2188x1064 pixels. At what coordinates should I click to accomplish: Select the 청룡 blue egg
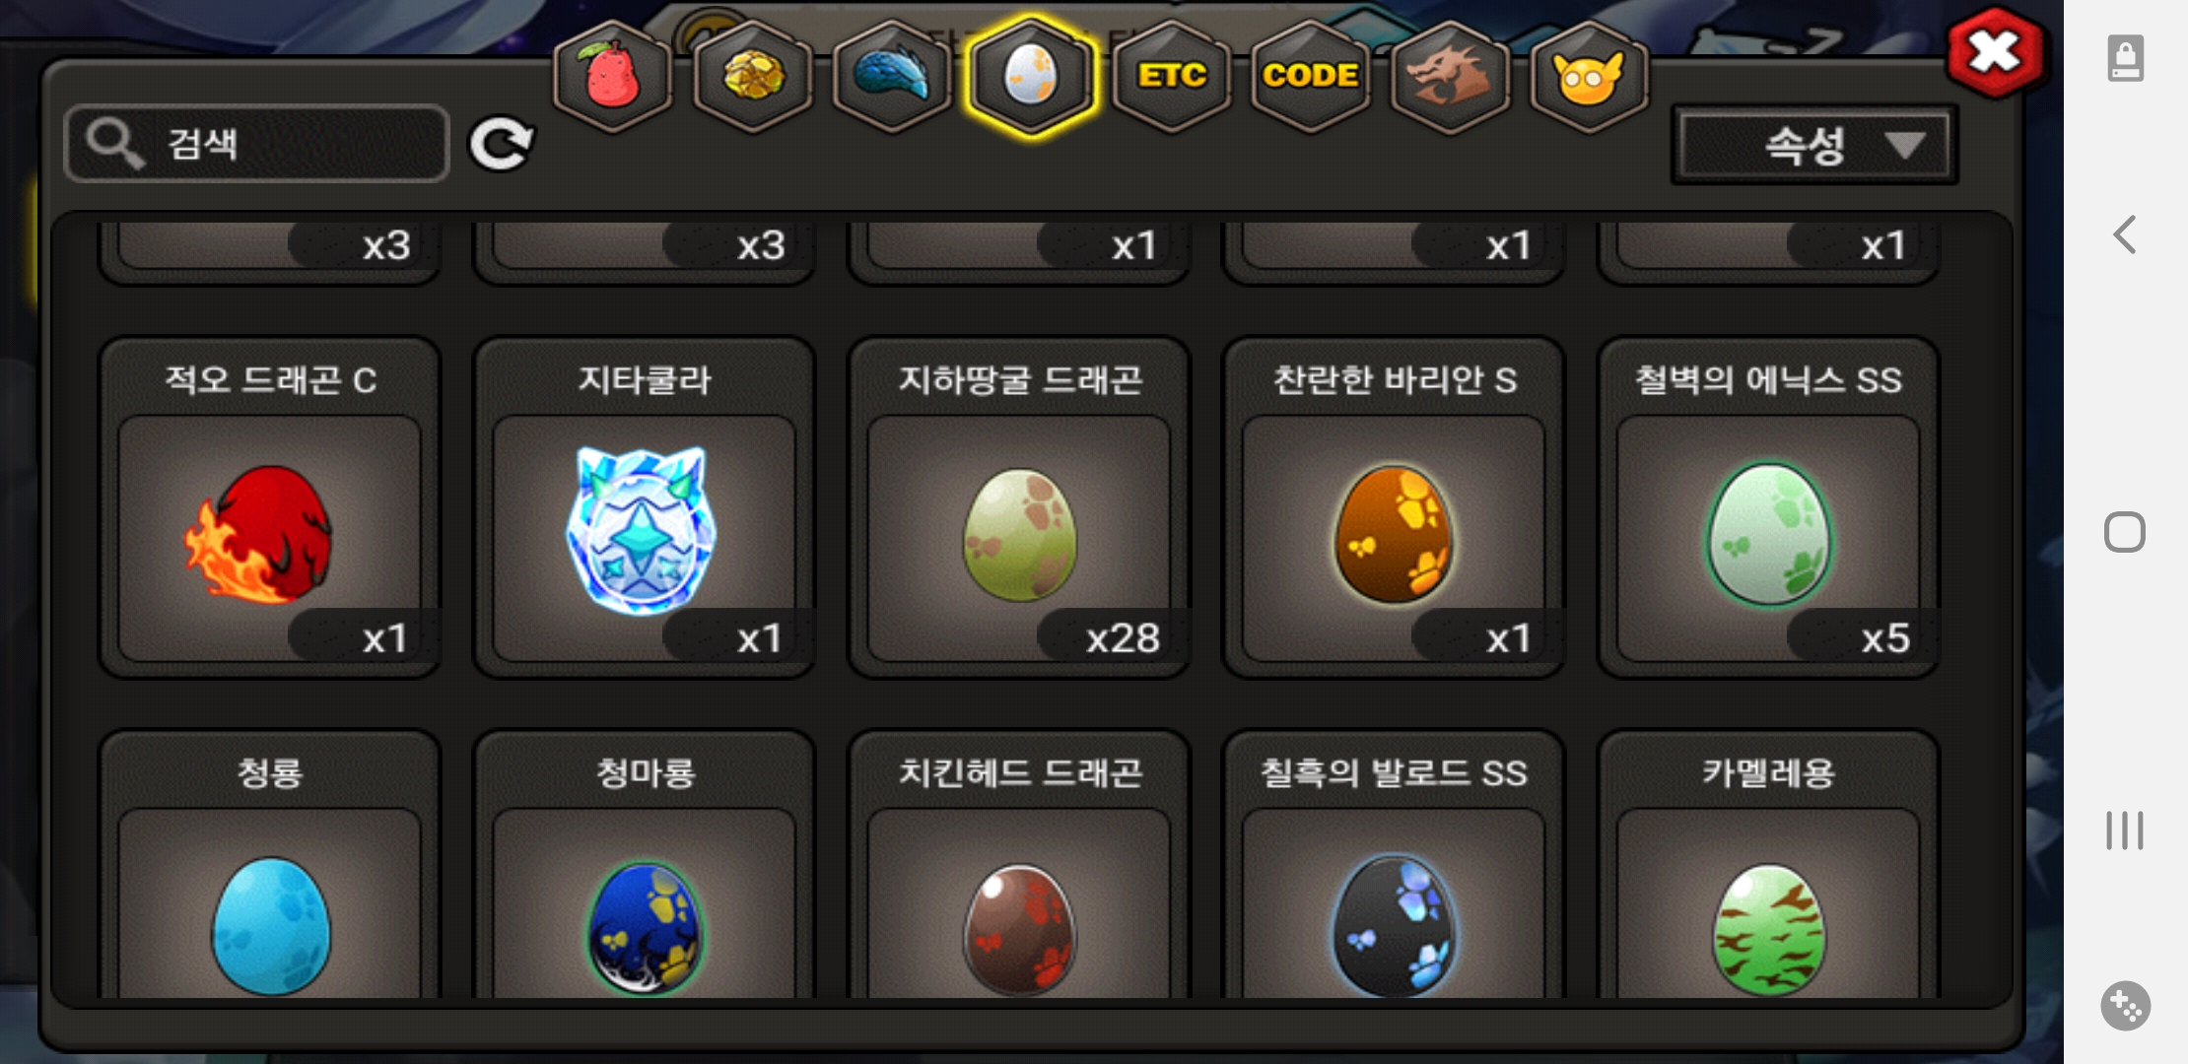coord(269,865)
